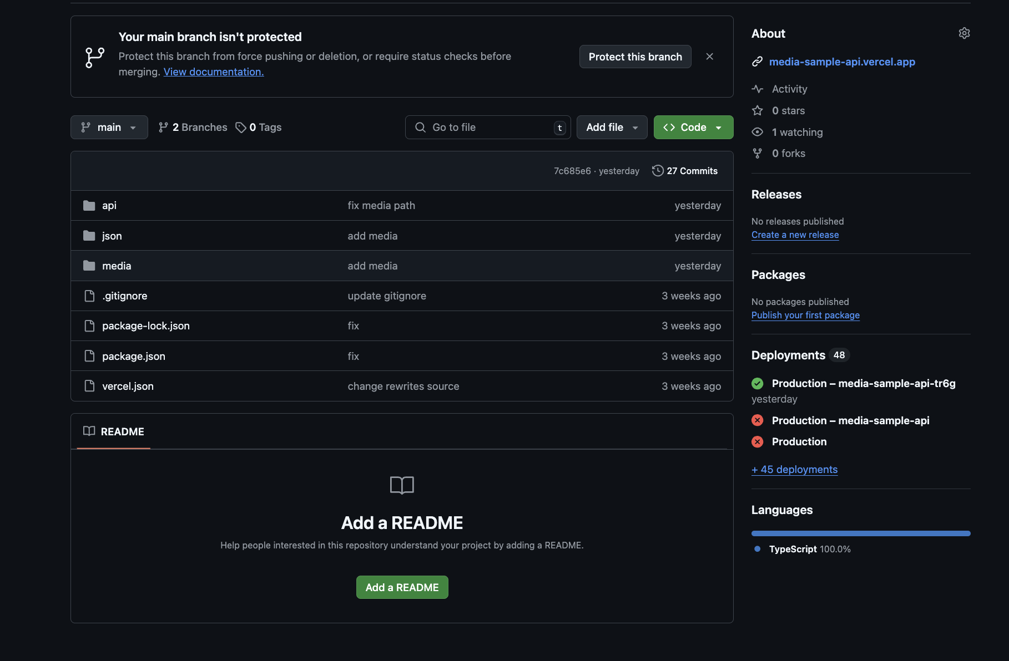The height and width of the screenshot is (661, 1009).
Task: Open media-sample-api.vercel.app website link
Action: (842, 62)
